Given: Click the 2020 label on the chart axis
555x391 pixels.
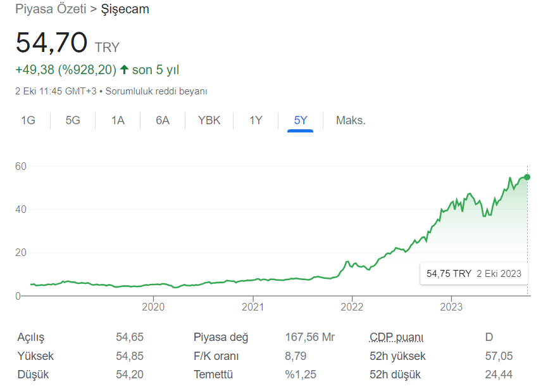Looking at the screenshot, I should [x=153, y=307].
